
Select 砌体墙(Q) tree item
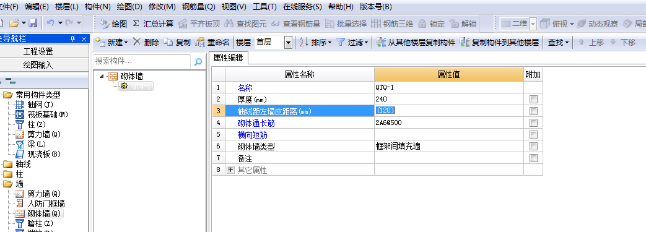[x=38, y=213]
